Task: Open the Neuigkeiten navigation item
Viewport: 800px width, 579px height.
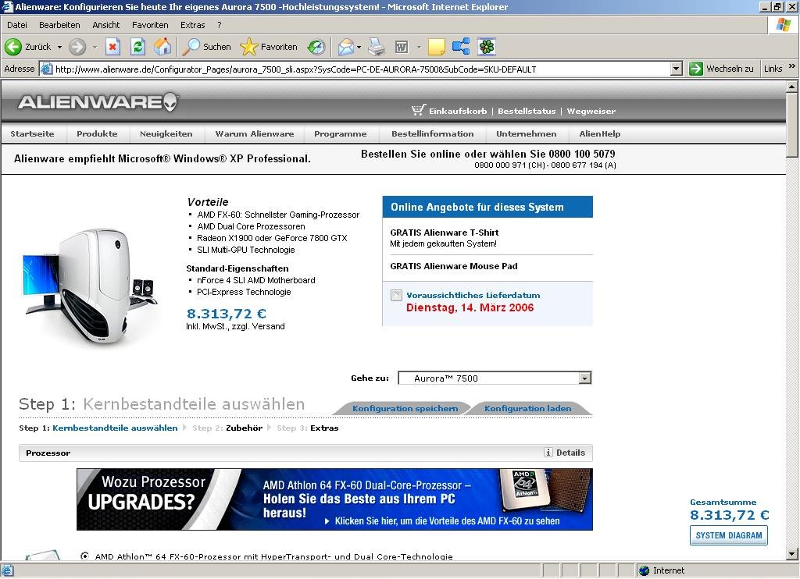Action: [166, 133]
